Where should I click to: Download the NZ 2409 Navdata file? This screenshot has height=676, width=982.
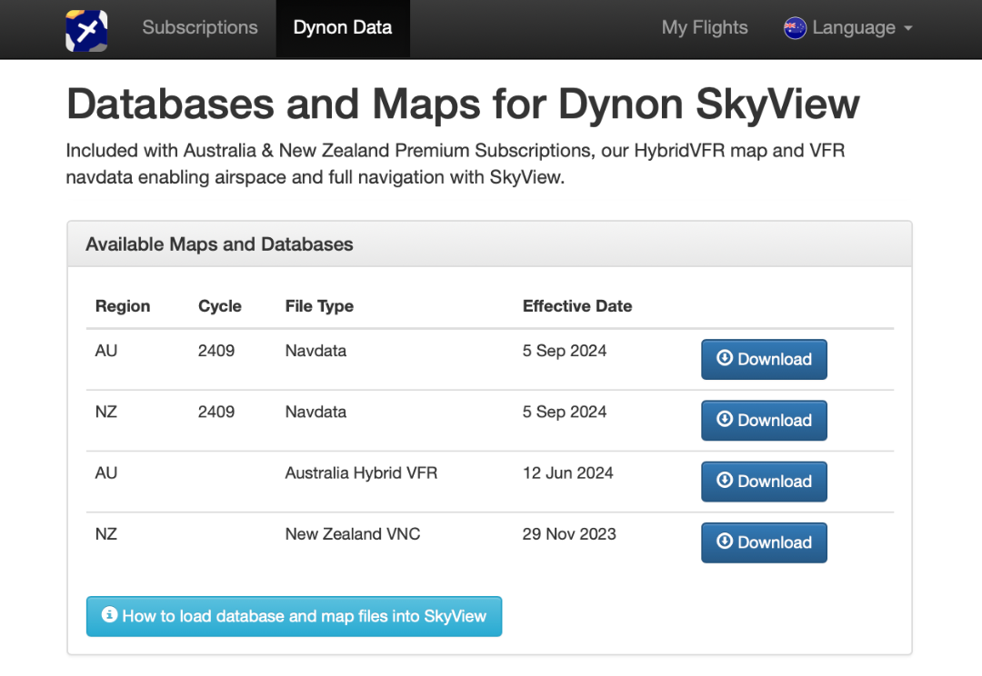764,420
